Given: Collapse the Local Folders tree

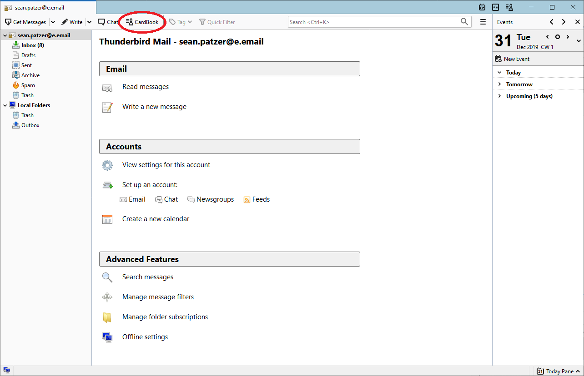Looking at the screenshot, I should click(5, 105).
